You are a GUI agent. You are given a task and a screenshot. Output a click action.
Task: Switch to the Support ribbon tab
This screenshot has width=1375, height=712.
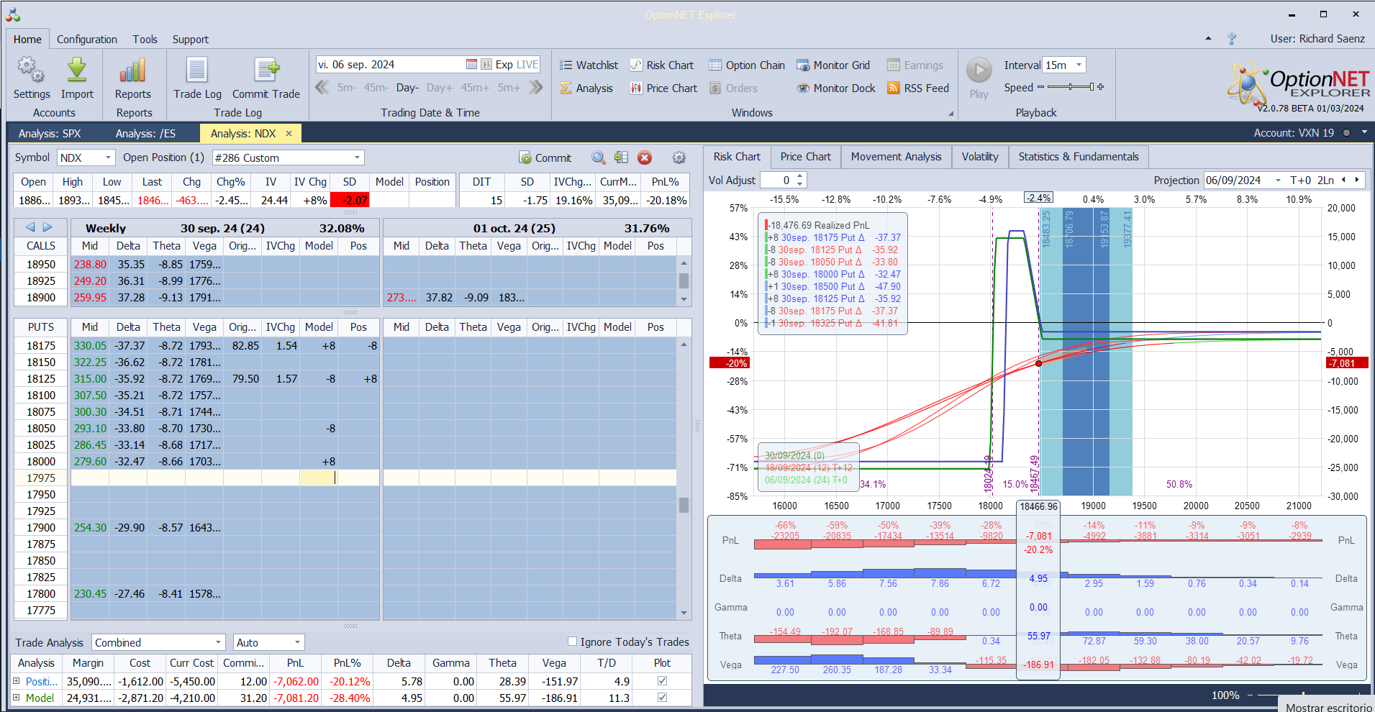point(191,40)
